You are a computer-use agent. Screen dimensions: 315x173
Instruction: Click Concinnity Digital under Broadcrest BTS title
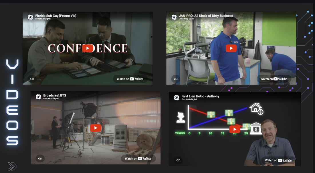pos(51,98)
